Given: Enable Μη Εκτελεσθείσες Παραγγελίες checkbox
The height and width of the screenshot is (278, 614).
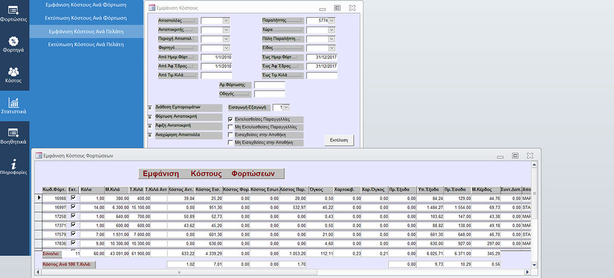Looking at the screenshot, I should [230, 127].
